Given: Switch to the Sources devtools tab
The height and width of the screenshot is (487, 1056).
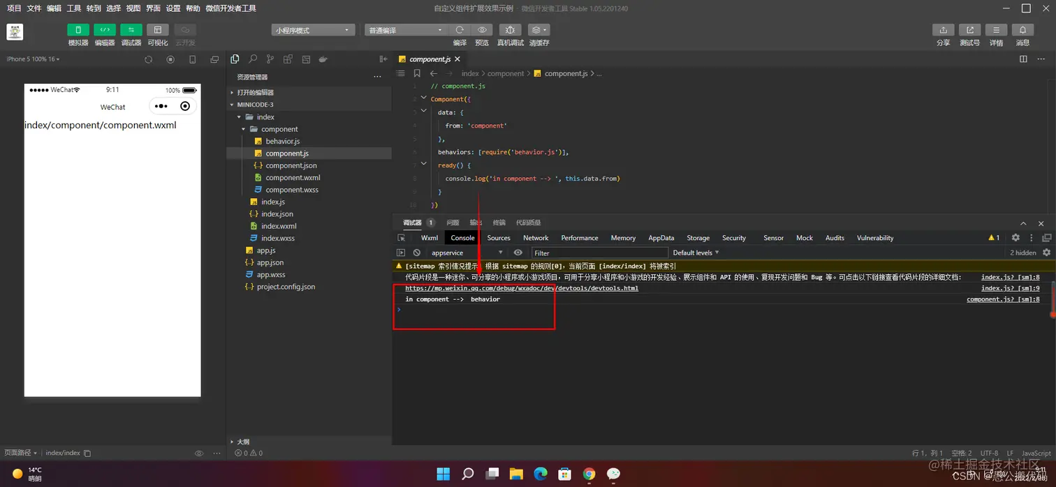Looking at the screenshot, I should point(499,238).
